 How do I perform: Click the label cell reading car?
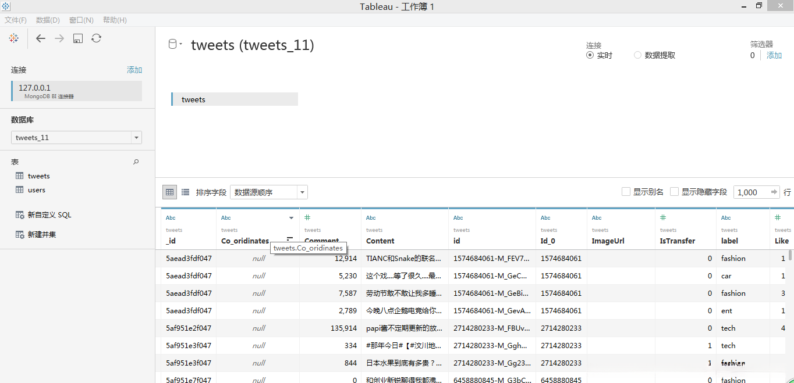pyautogui.click(x=726, y=276)
